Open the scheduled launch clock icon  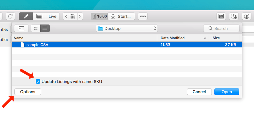[234, 16]
